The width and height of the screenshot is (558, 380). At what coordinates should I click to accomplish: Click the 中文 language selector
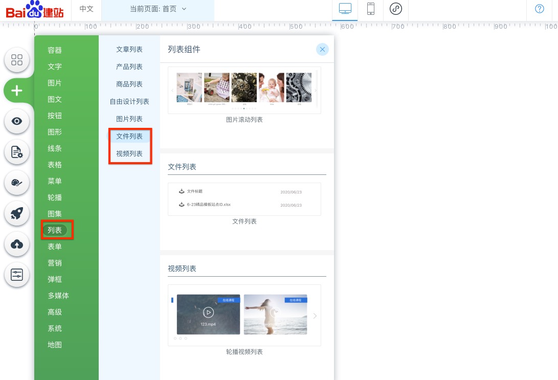click(86, 9)
